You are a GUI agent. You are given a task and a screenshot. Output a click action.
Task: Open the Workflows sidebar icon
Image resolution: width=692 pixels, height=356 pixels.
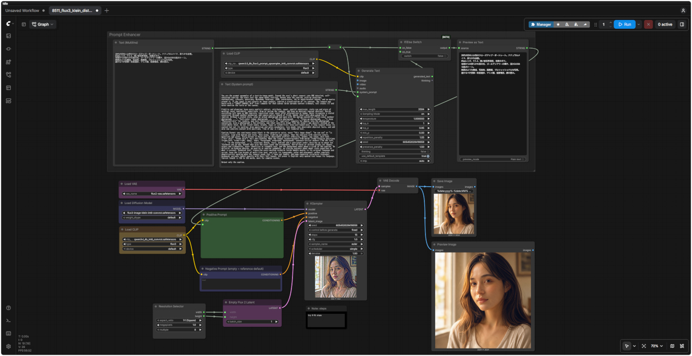(x=9, y=75)
